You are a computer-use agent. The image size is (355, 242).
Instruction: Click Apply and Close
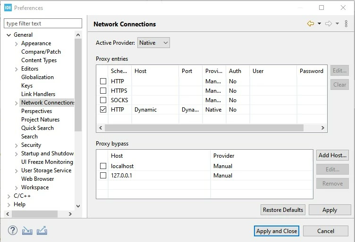pos(277,231)
